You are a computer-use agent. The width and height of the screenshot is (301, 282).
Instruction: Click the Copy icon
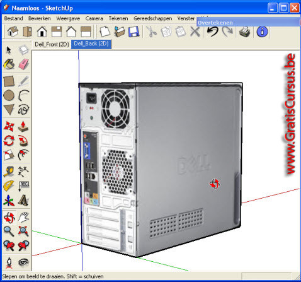(166, 32)
